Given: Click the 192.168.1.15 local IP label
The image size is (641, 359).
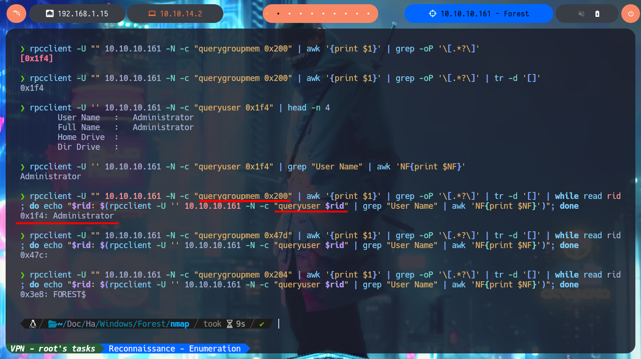Looking at the screenshot, I should [83, 14].
